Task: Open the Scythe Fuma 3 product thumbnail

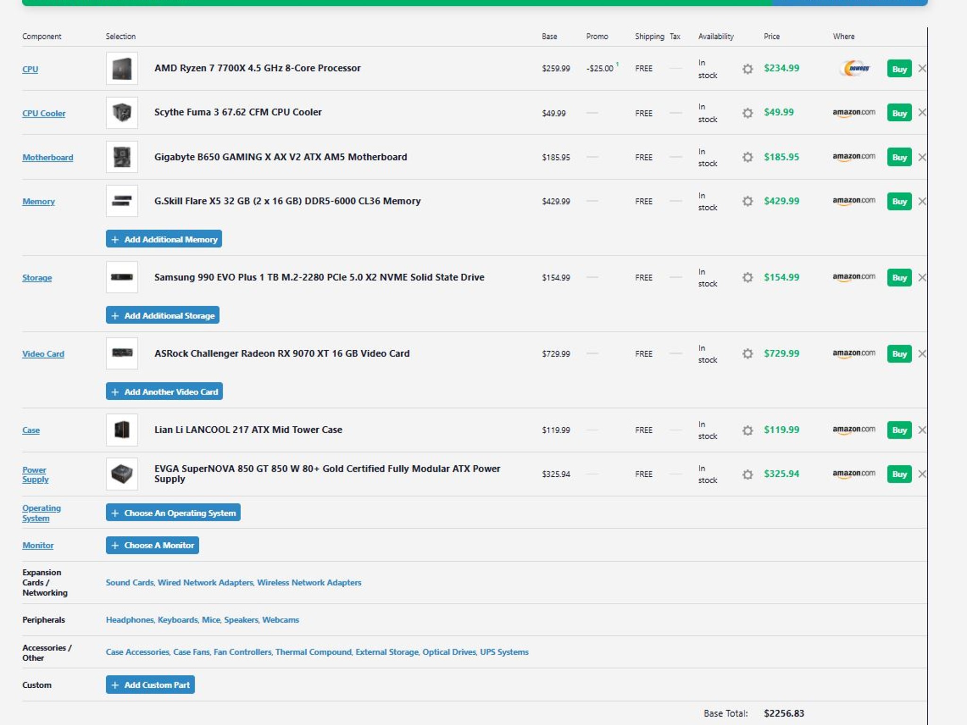Action: click(122, 113)
